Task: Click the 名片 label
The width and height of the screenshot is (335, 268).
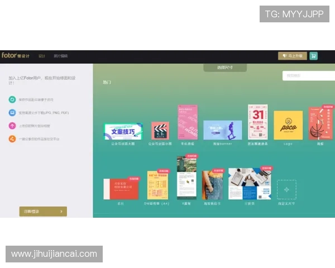Action: [x=121, y=204]
